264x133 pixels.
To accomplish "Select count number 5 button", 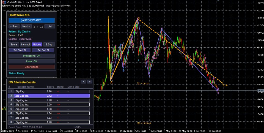I will (11, 109).
